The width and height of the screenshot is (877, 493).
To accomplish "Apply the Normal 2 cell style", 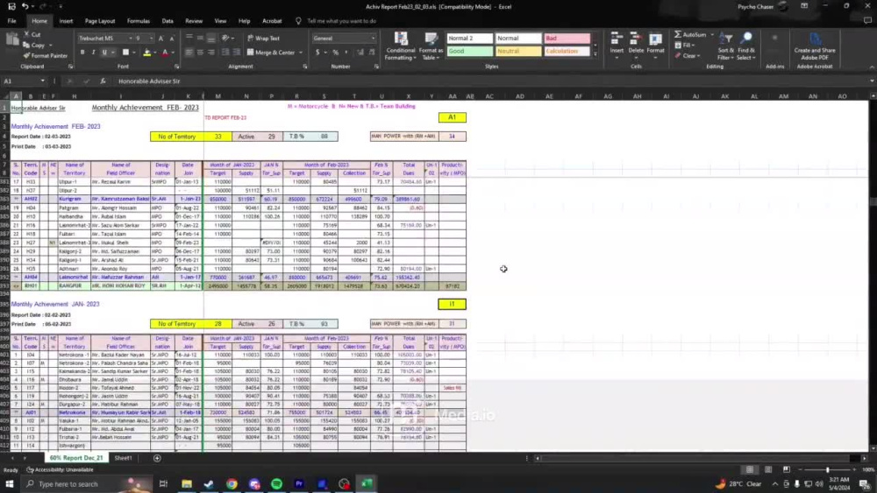I will 469,39.
